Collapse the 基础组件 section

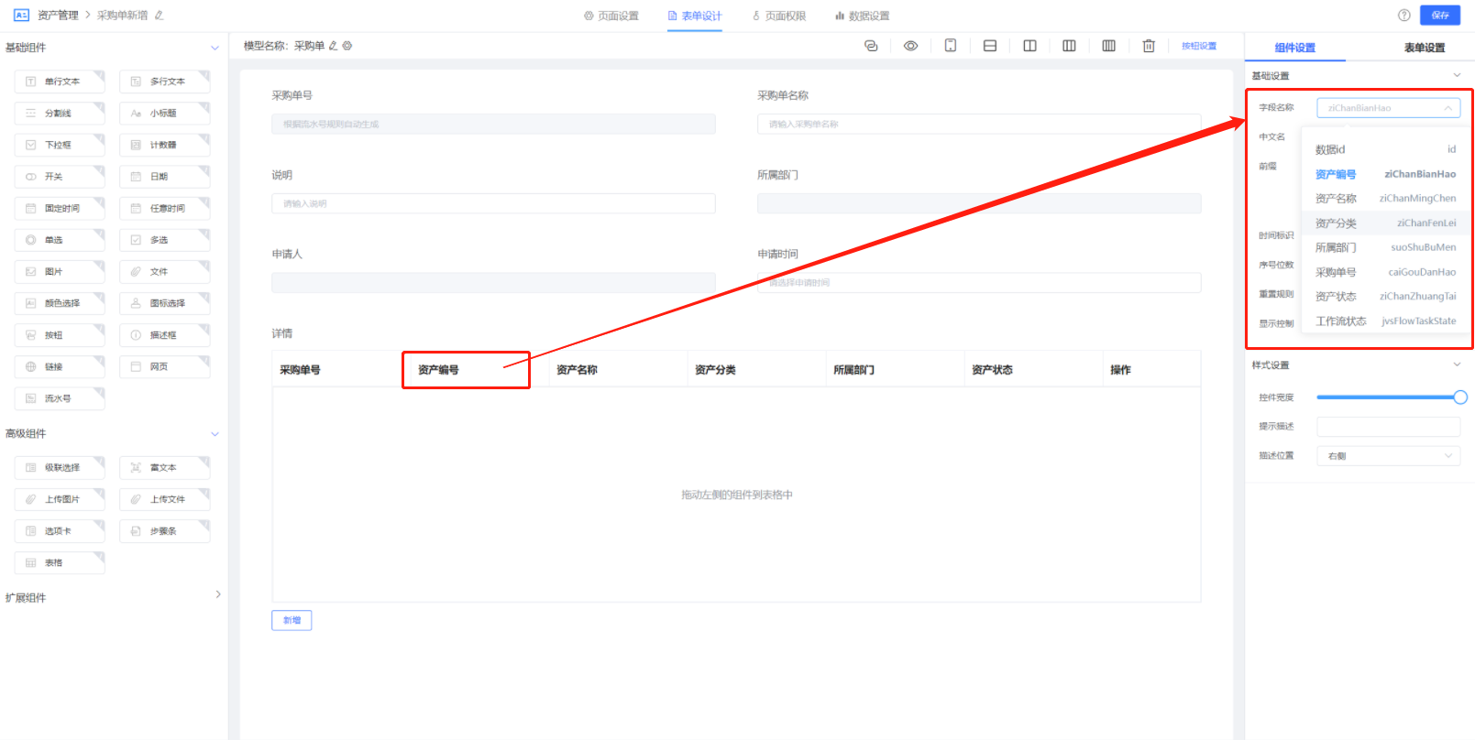click(x=215, y=48)
